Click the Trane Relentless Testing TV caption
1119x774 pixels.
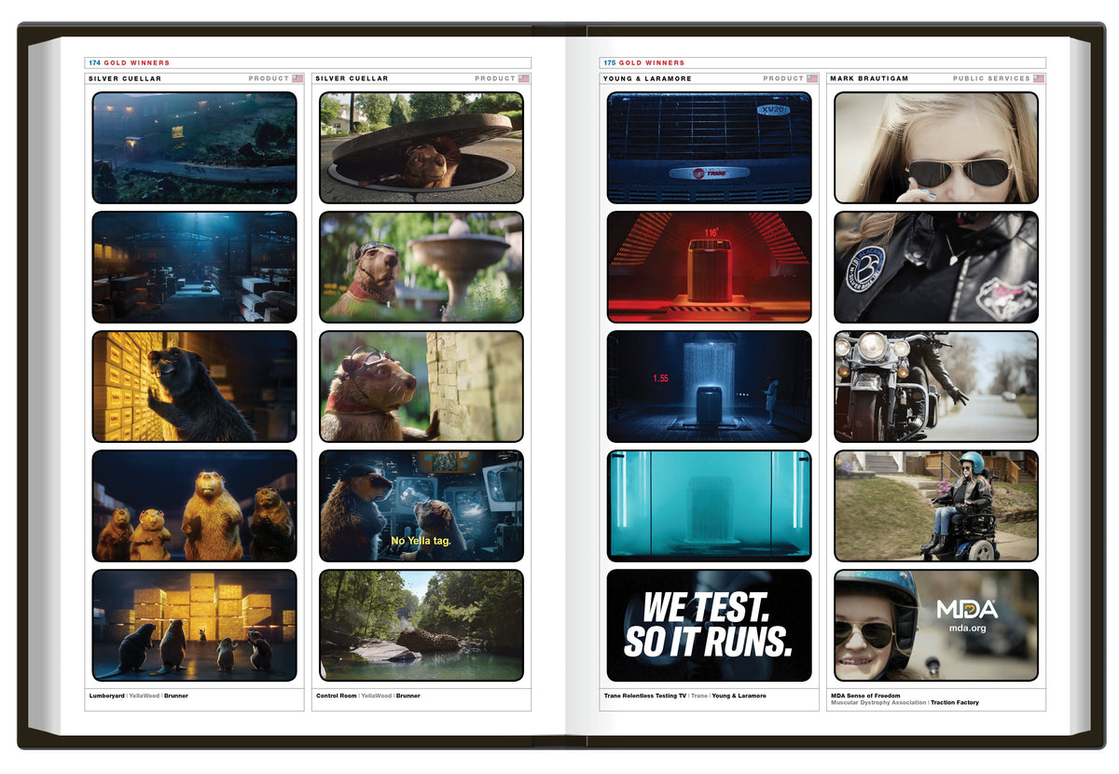(644, 696)
